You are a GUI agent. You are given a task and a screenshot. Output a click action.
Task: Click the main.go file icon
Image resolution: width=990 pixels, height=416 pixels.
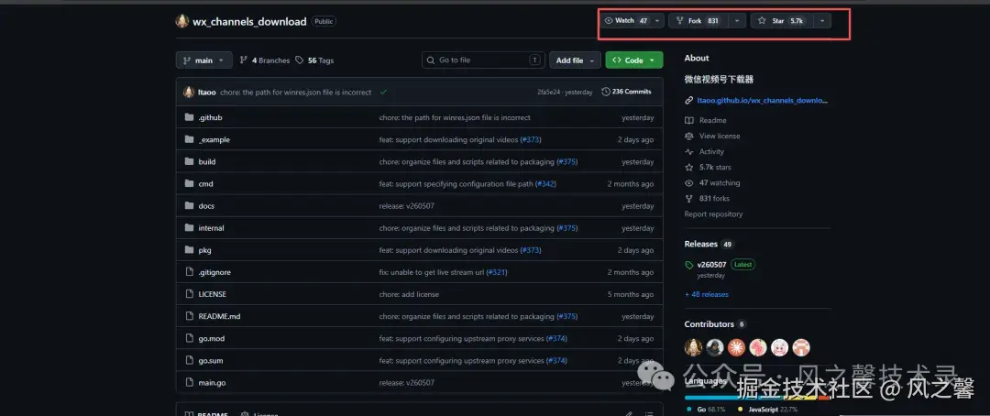tap(189, 382)
